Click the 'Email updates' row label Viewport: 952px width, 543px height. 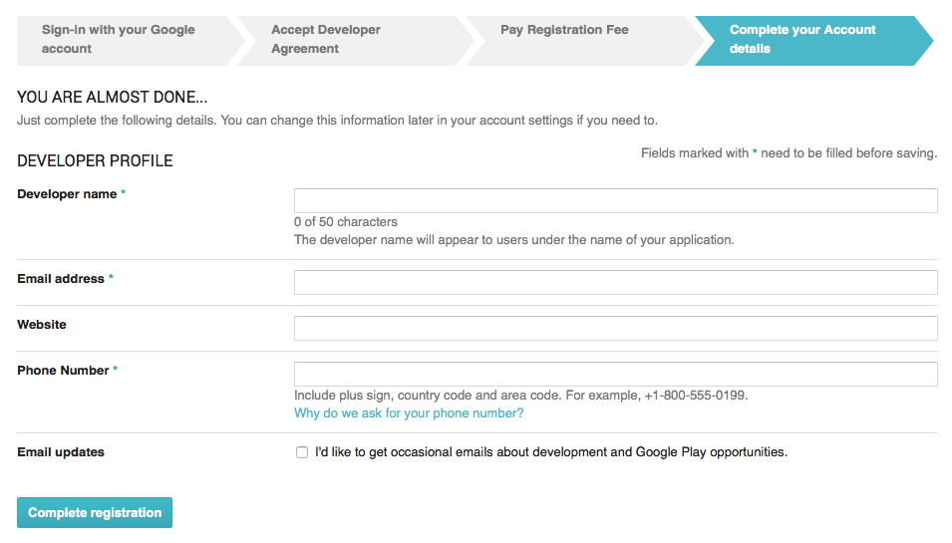point(61,452)
